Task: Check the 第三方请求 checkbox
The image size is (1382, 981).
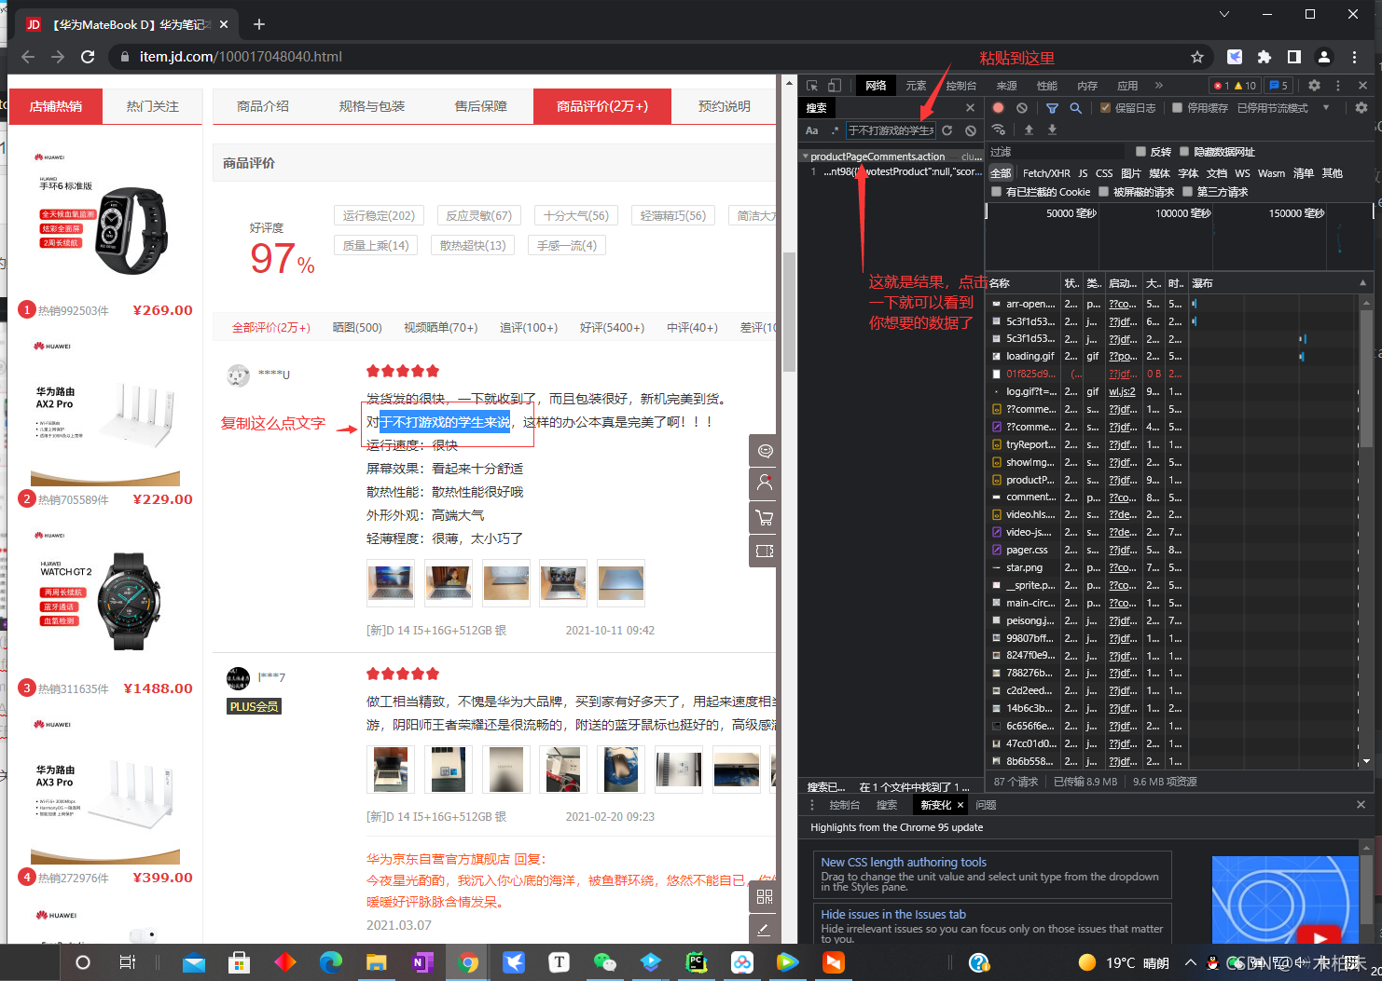Action: click(1187, 192)
